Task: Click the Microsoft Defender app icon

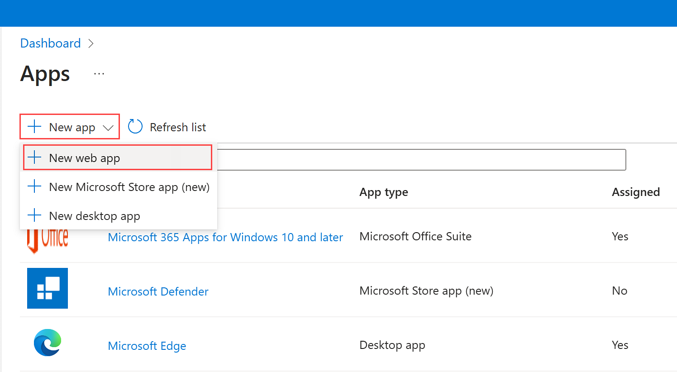Action: [x=48, y=288]
